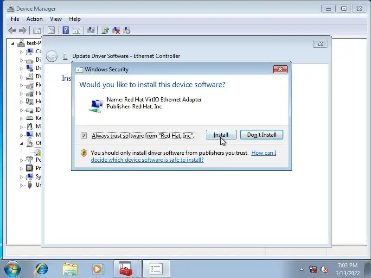The width and height of the screenshot is (371, 278).
Task: Select the Display adapters category icon in tree
Action: coord(30,68)
